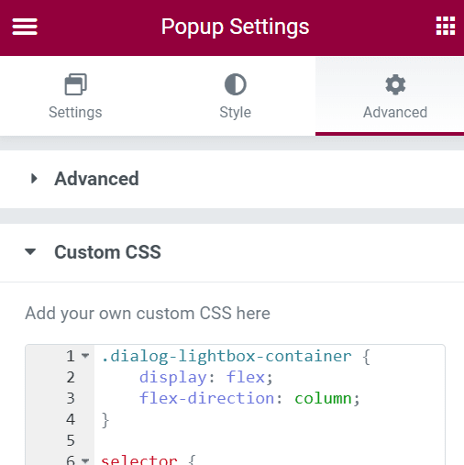Click the 'flex-direction: column;' code line
The width and height of the screenshot is (464, 465).
tap(249, 398)
